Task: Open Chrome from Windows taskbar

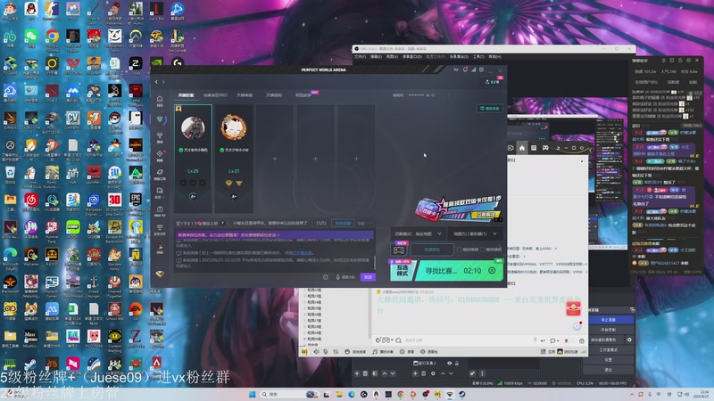Action: pos(400,394)
